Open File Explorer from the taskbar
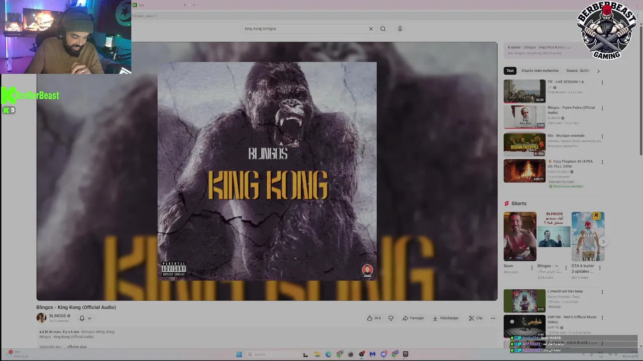 tap(317, 354)
